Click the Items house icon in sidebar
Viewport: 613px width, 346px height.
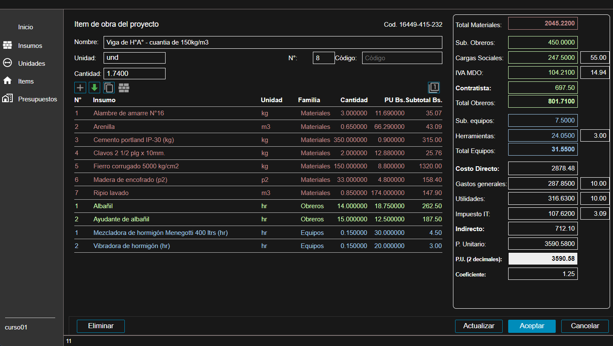(x=7, y=81)
